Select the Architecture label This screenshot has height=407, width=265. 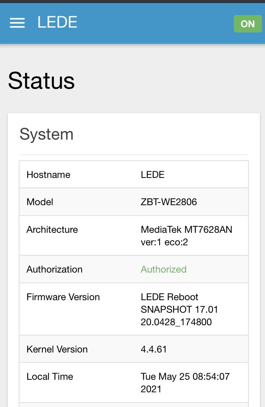pos(52,229)
